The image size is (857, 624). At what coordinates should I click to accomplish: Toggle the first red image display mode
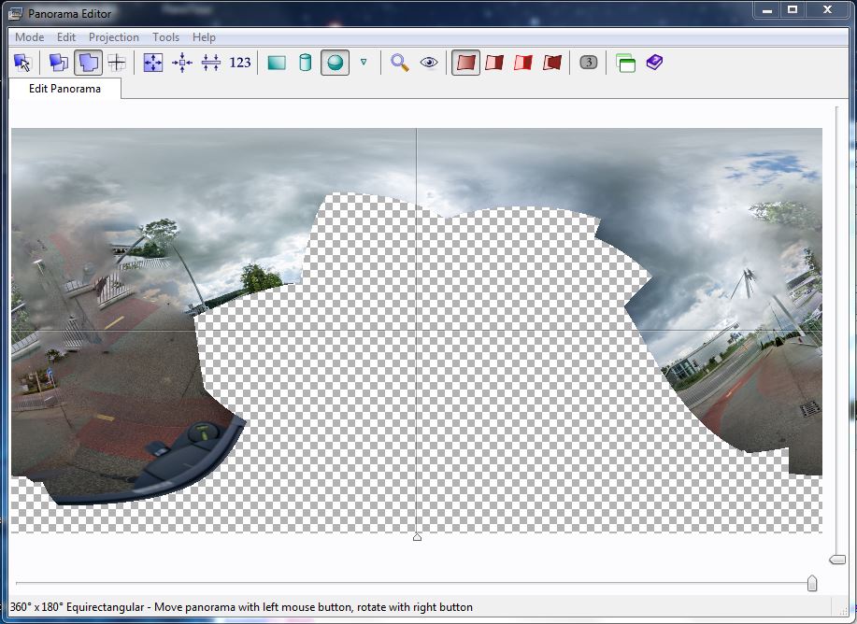pyautogui.click(x=465, y=63)
